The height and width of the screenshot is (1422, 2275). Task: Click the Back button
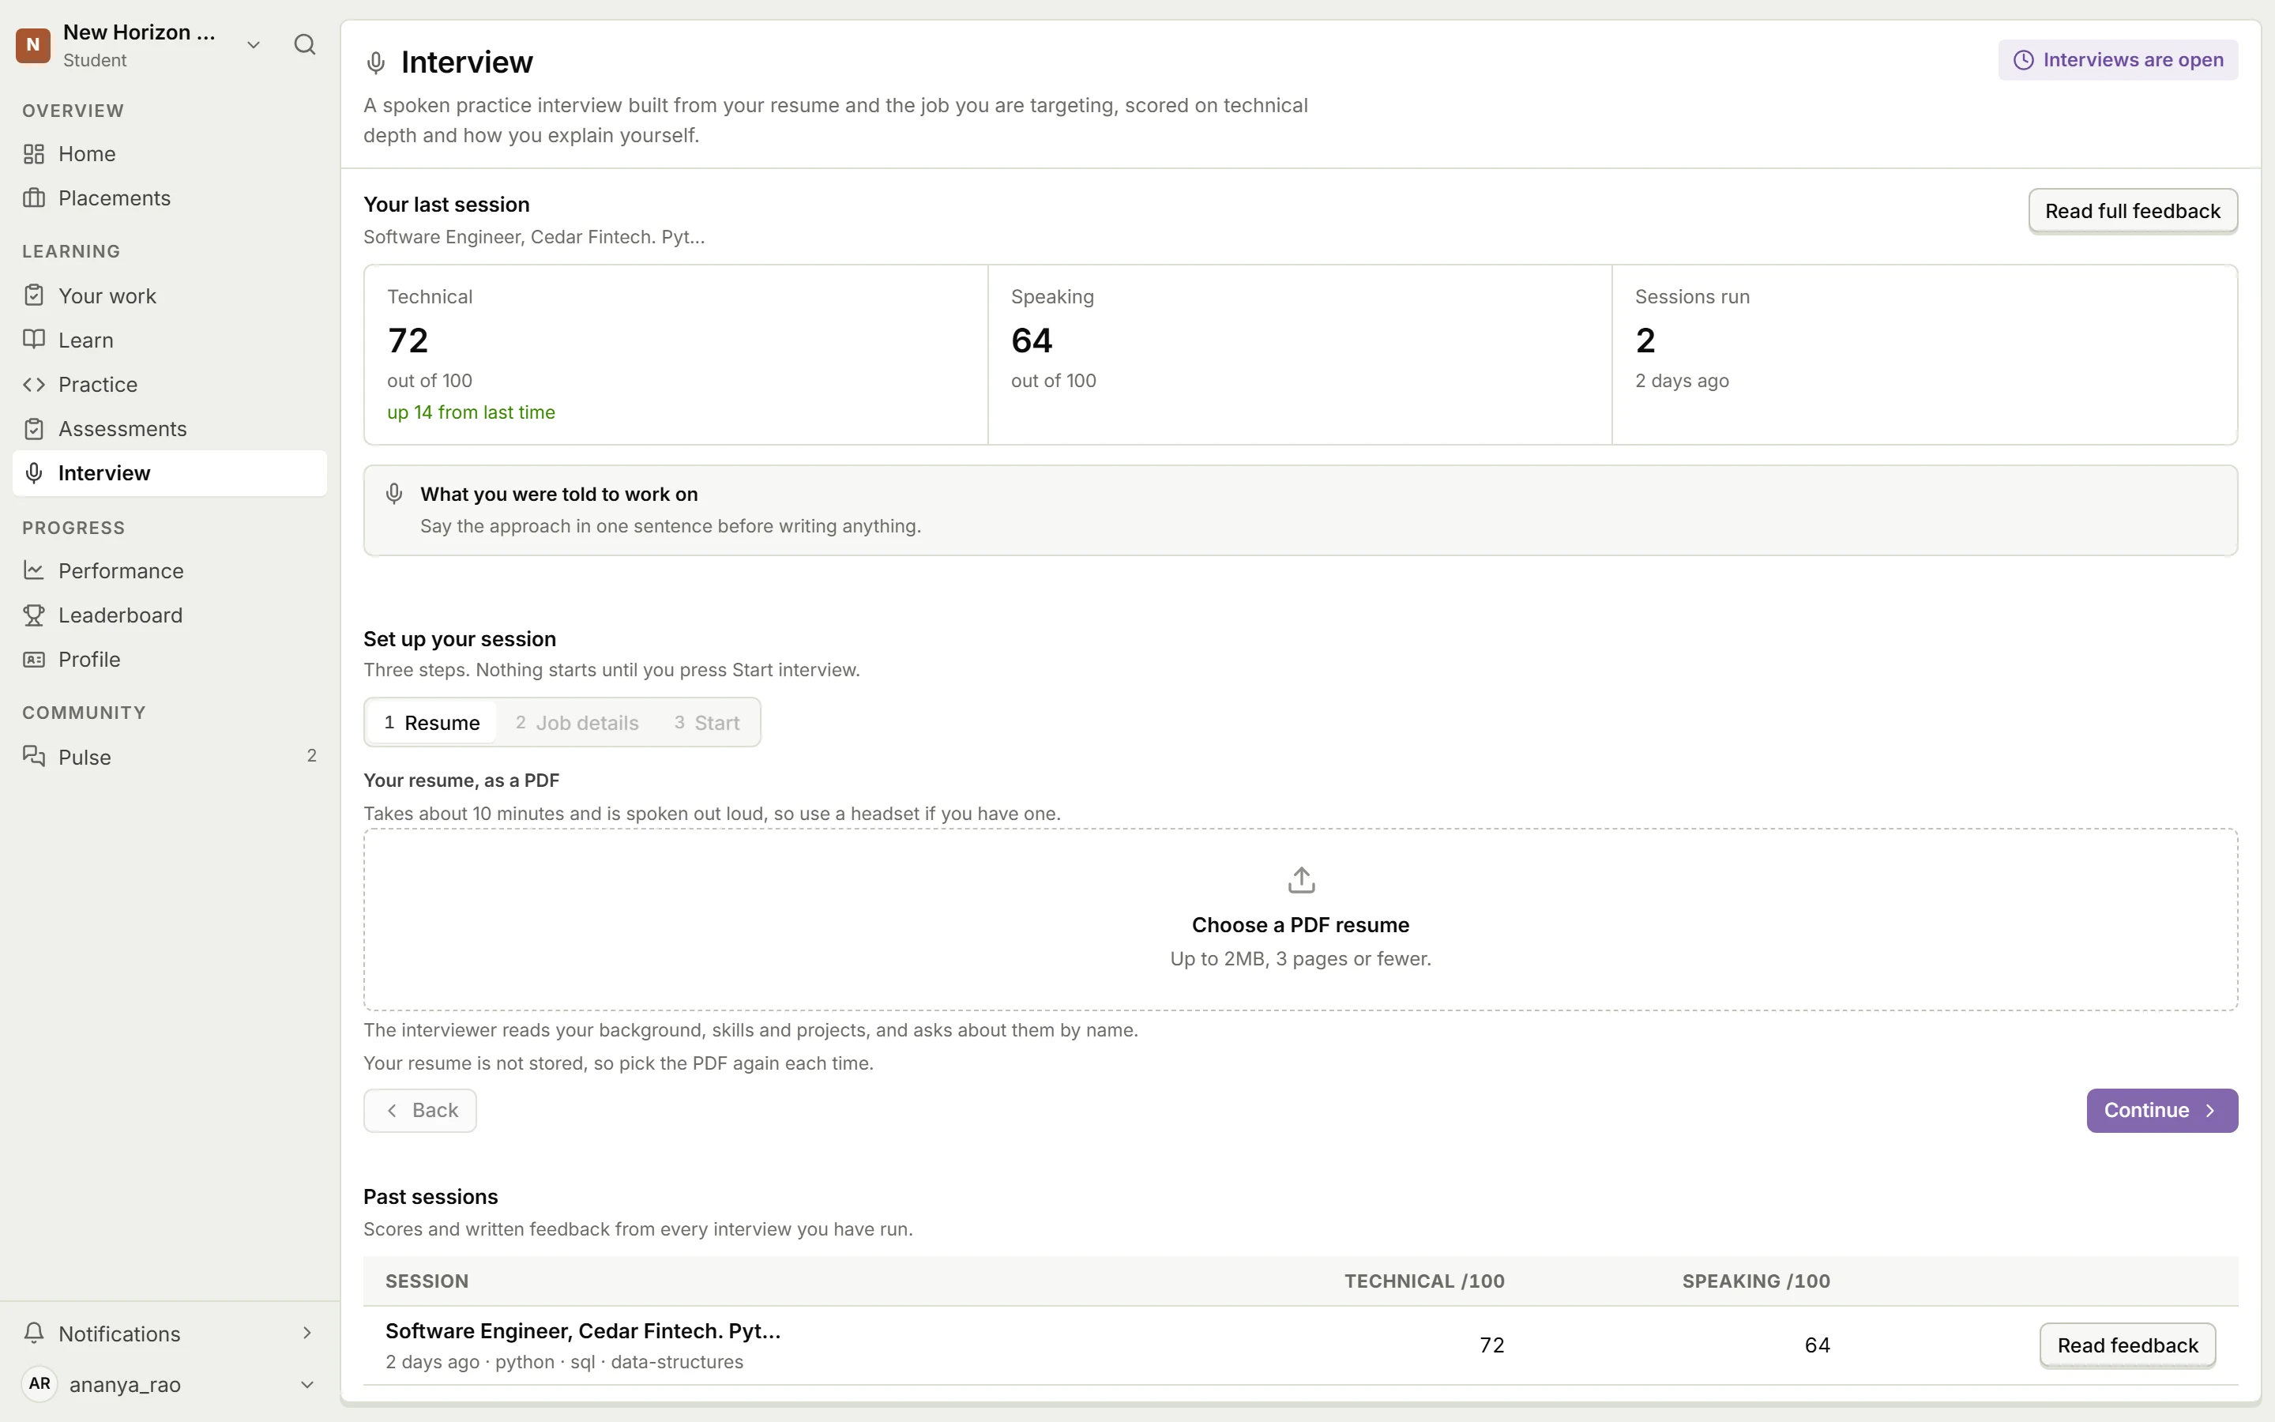tap(420, 1110)
